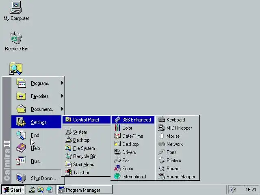This screenshot has width=260, height=195.
Task: Choose Find from the Start menu
Action: tap(36, 135)
